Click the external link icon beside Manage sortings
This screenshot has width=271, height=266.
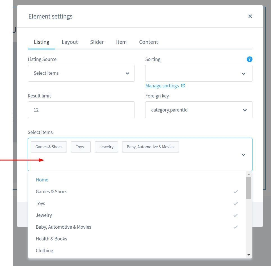(183, 86)
